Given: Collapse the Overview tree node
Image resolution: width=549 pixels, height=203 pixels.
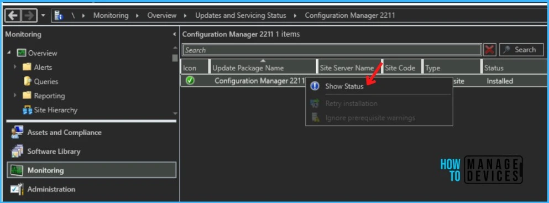Looking at the screenshot, I should [9, 53].
